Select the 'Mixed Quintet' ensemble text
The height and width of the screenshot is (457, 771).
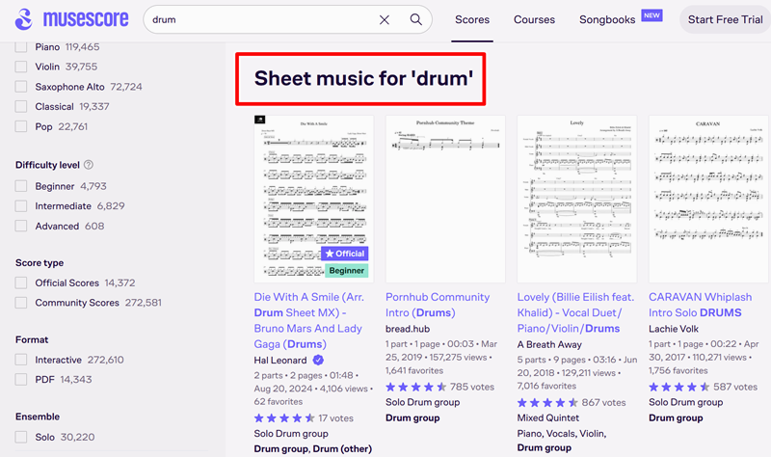coord(548,417)
